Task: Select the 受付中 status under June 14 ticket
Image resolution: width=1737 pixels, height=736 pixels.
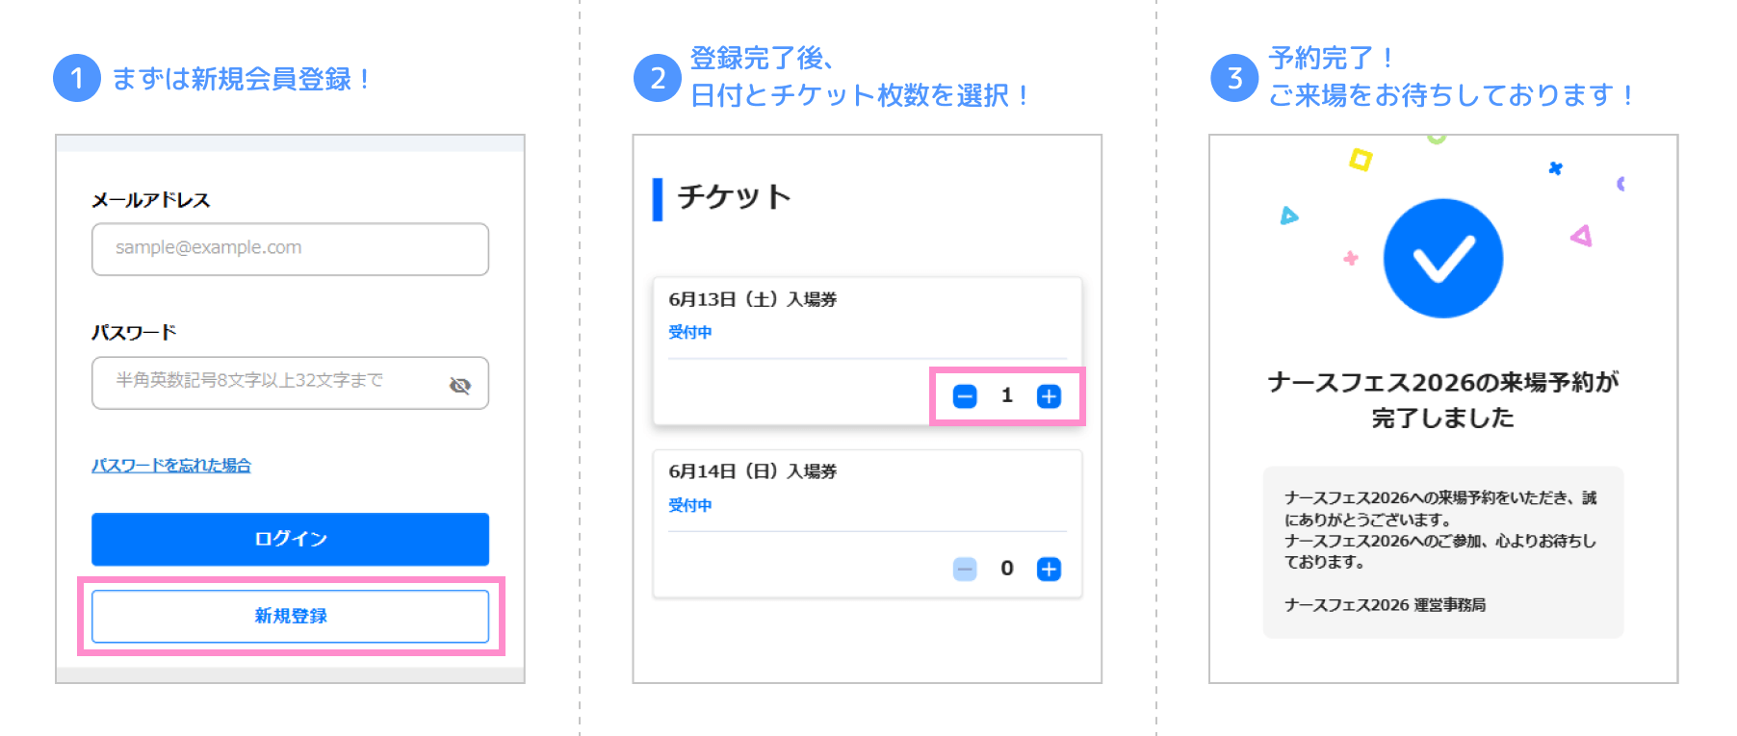Action: click(689, 505)
